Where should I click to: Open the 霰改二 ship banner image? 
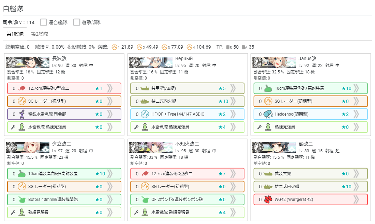(274, 148)
